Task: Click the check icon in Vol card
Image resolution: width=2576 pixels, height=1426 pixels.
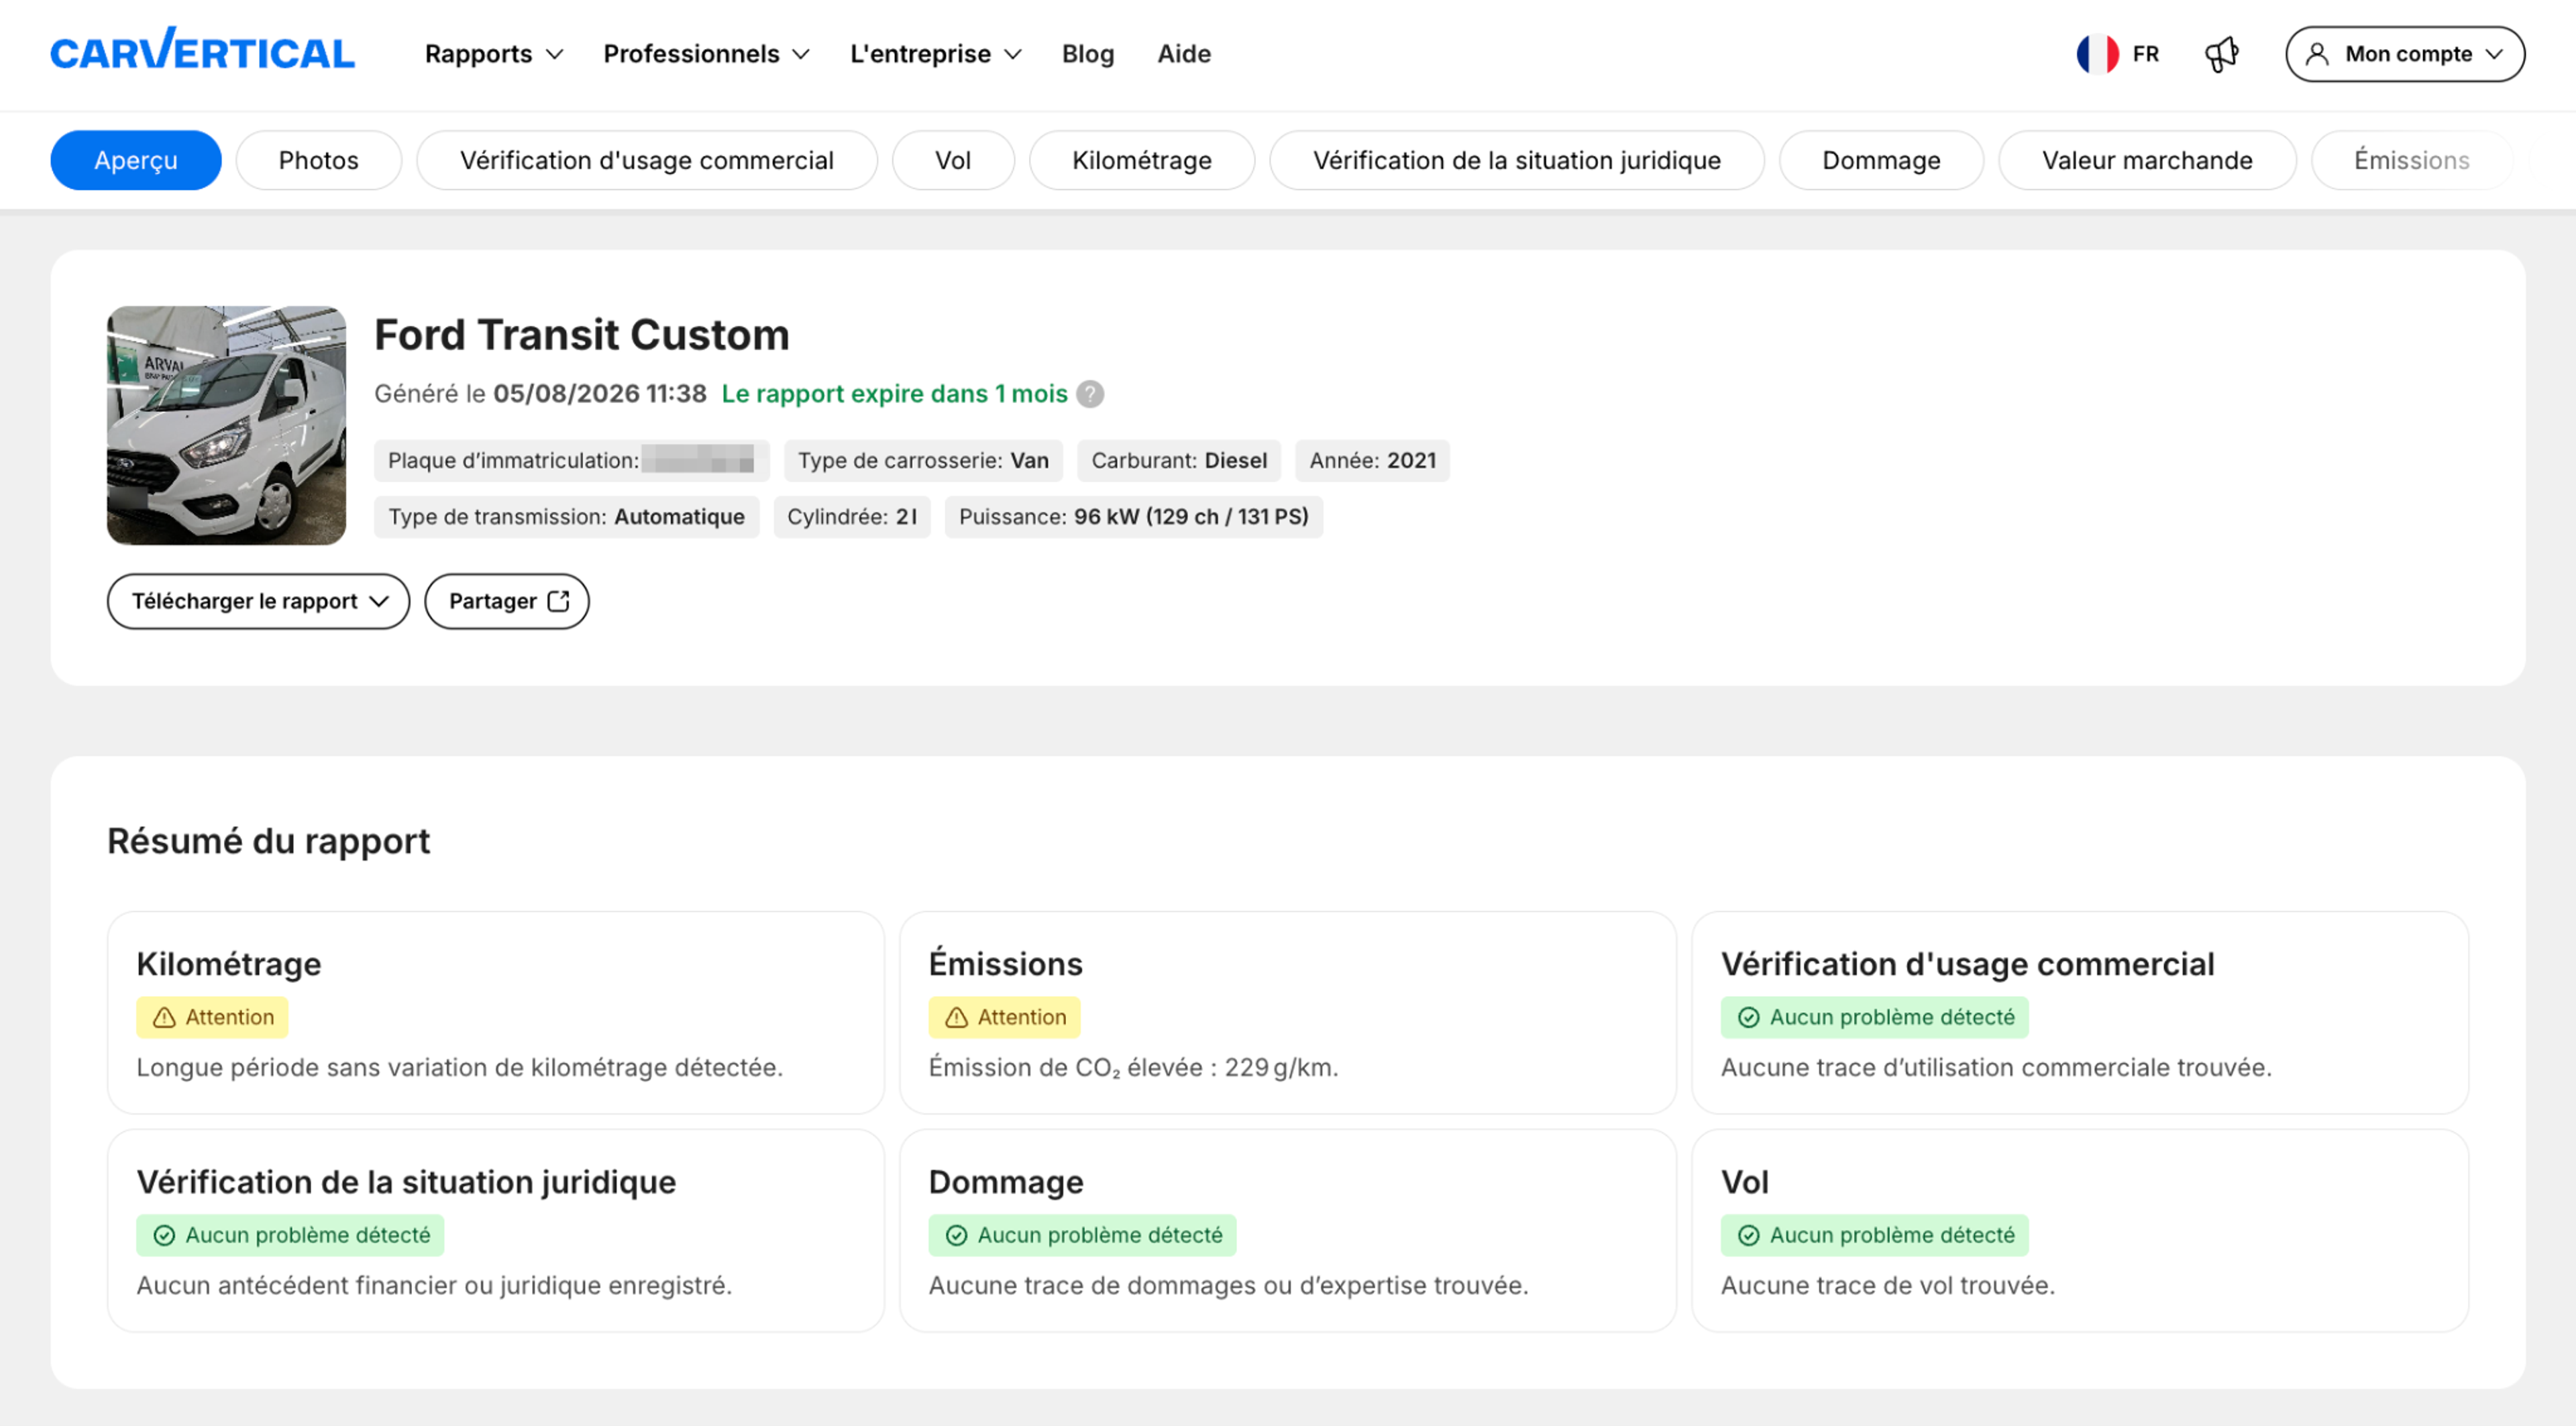Action: [x=1748, y=1236]
